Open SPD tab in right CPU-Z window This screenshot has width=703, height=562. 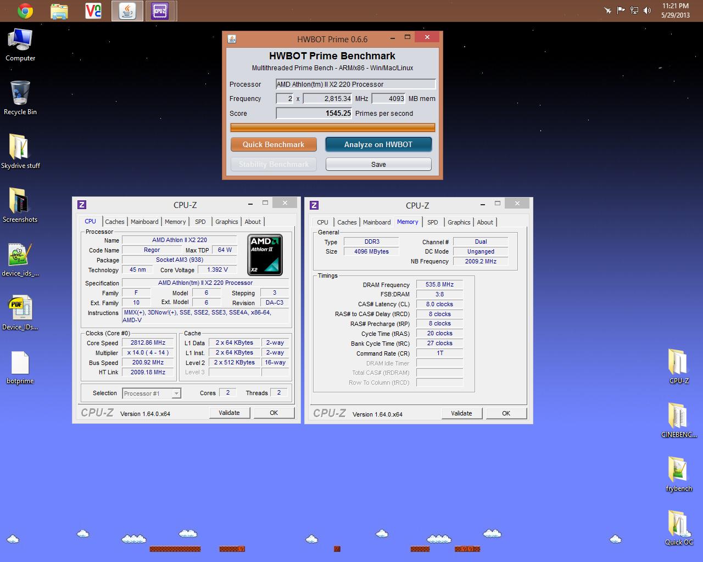point(433,222)
